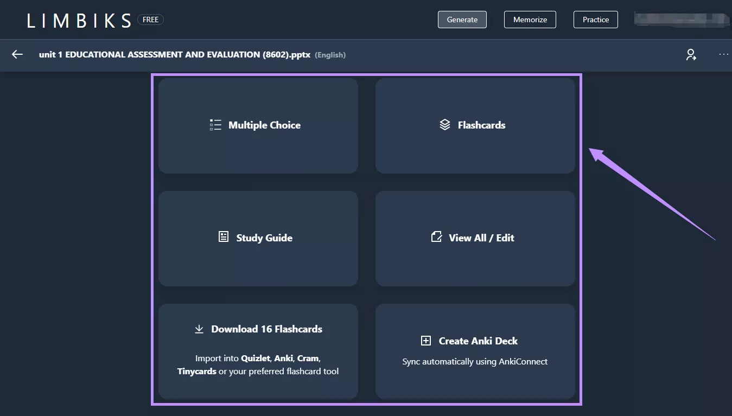Open the account profile icon in the header
Viewport: 732px width, 416px height.
coord(691,55)
